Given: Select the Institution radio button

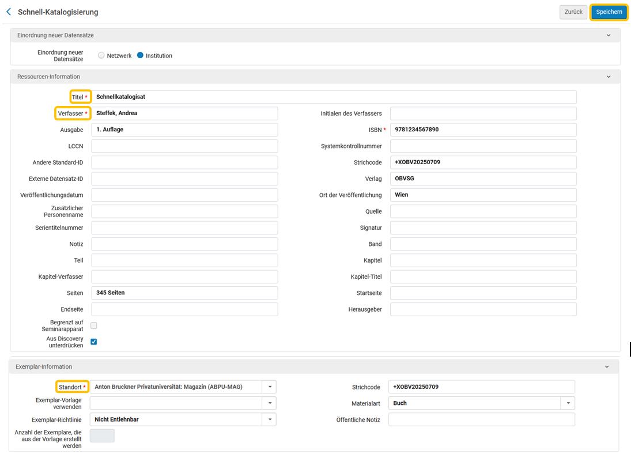Looking at the screenshot, I should click(140, 55).
